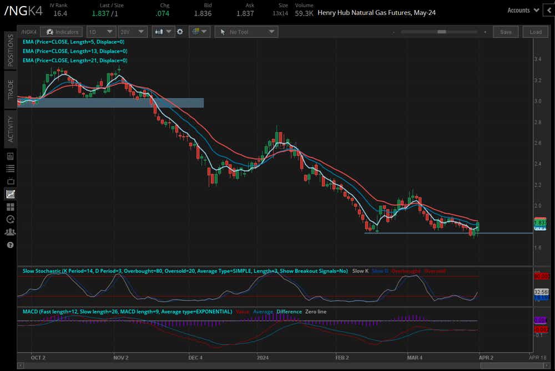Click the chart view icon in left sidebar
Image resolution: width=555 pixels, height=371 pixels.
(x=10, y=194)
